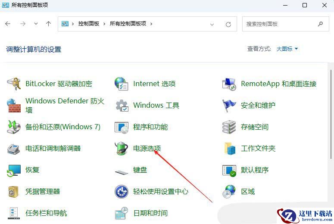Open the 存储空间 drive stack icon
The width and height of the screenshot is (334, 224).
tap(229, 127)
